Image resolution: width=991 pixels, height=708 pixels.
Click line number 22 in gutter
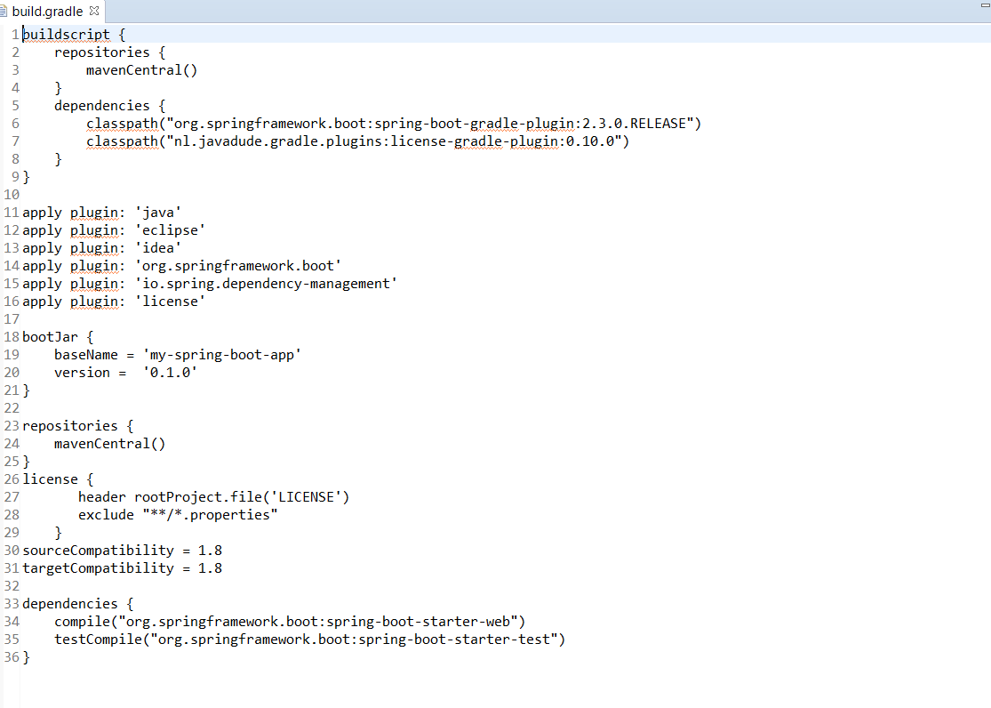point(12,408)
